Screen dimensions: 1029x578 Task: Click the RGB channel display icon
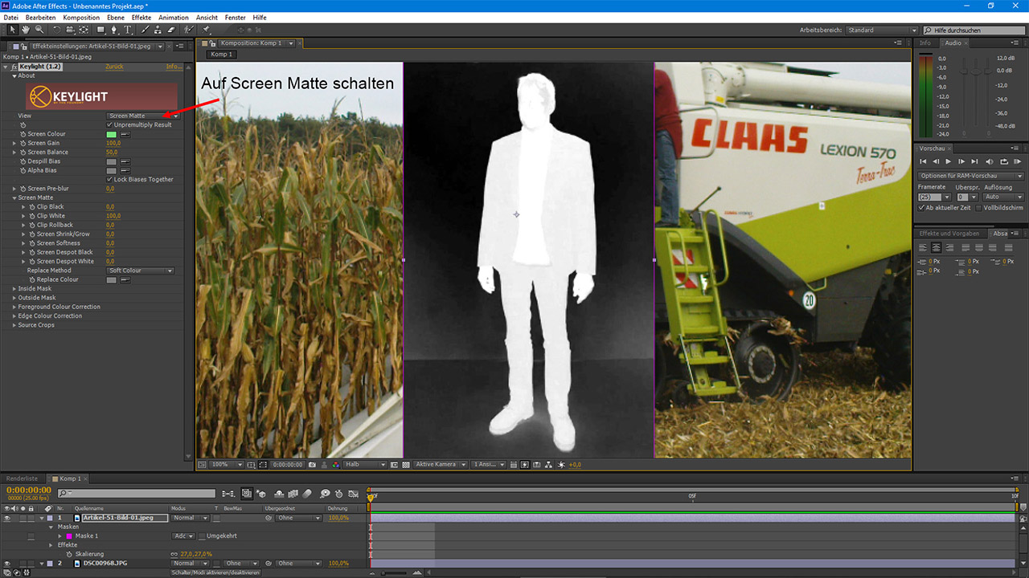(336, 465)
